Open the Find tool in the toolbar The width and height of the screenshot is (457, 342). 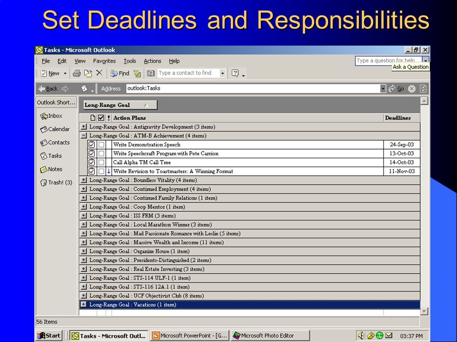(x=119, y=73)
